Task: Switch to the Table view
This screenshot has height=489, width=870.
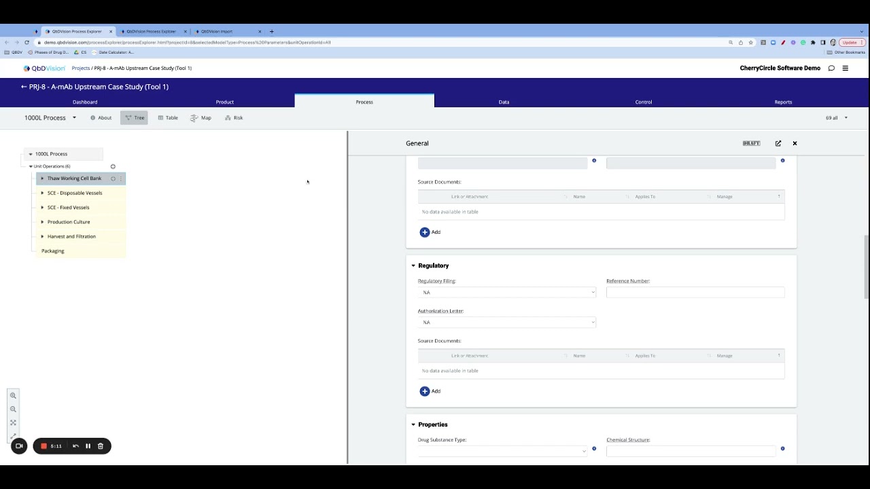Action: pyautogui.click(x=168, y=117)
